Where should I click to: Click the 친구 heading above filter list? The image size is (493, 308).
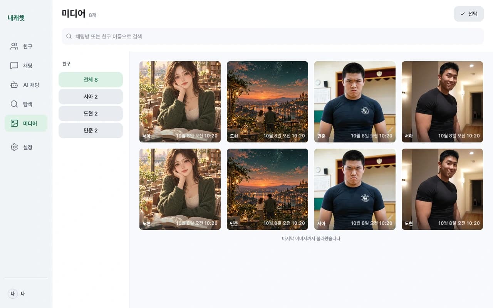click(x=66, y=64)
